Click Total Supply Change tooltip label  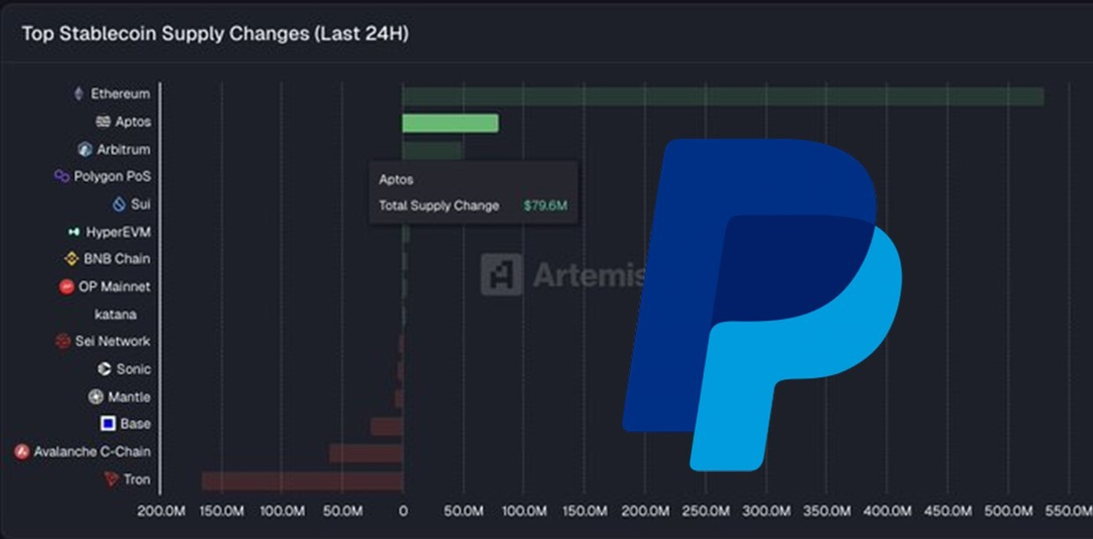point(439,206)
